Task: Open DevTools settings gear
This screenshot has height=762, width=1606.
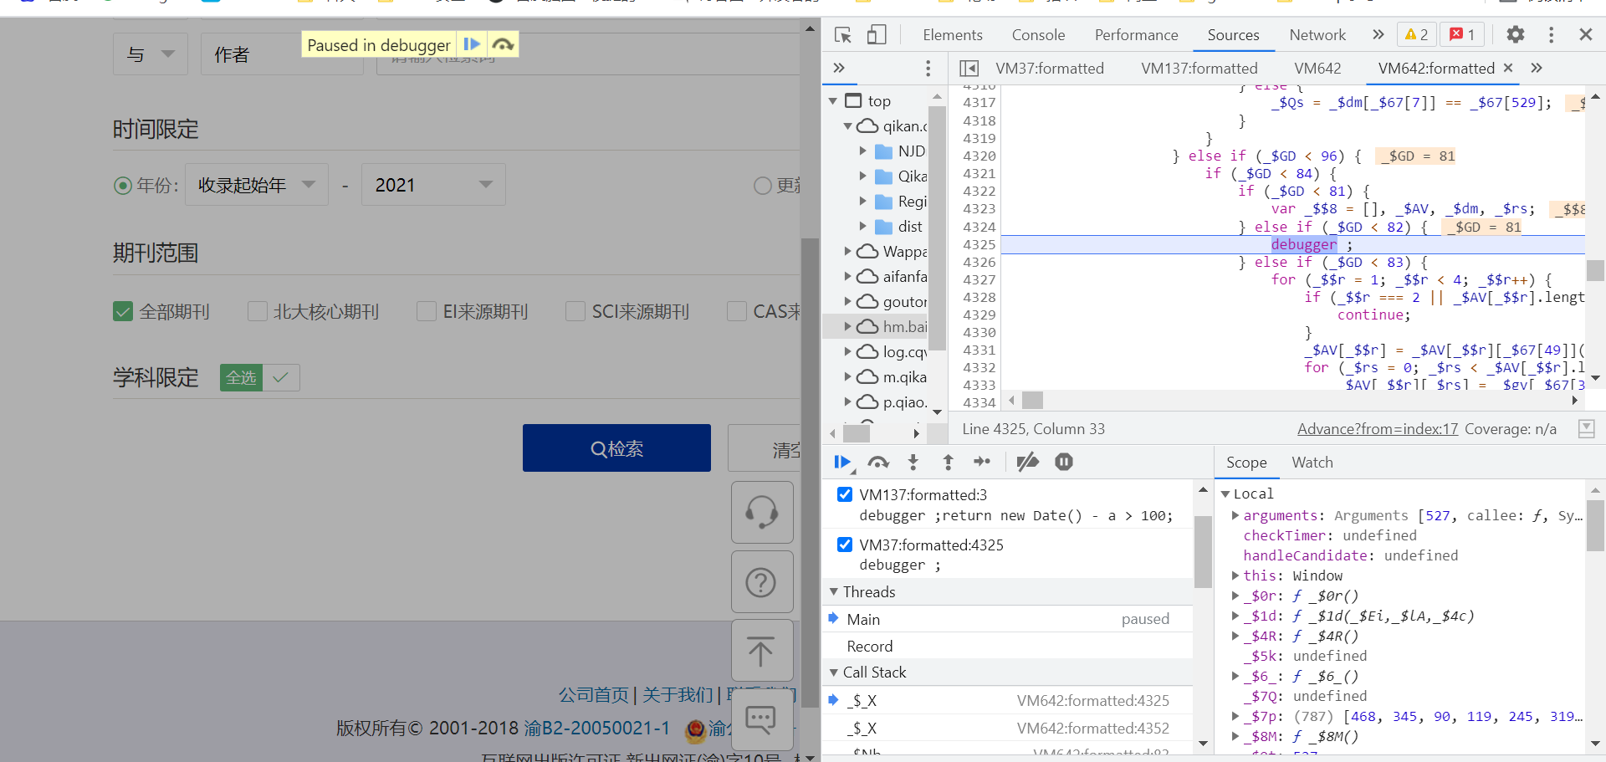Action: [1516, 34]
